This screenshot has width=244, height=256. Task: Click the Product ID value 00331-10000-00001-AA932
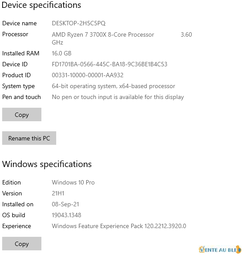tap(88, 75)
